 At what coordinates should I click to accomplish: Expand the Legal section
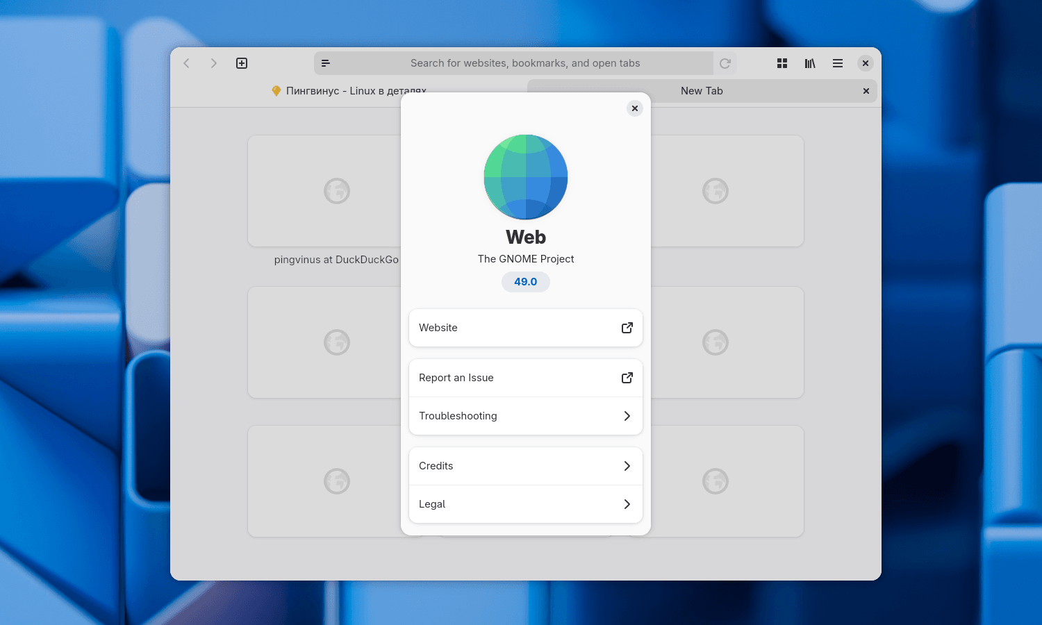coord(525,504)
